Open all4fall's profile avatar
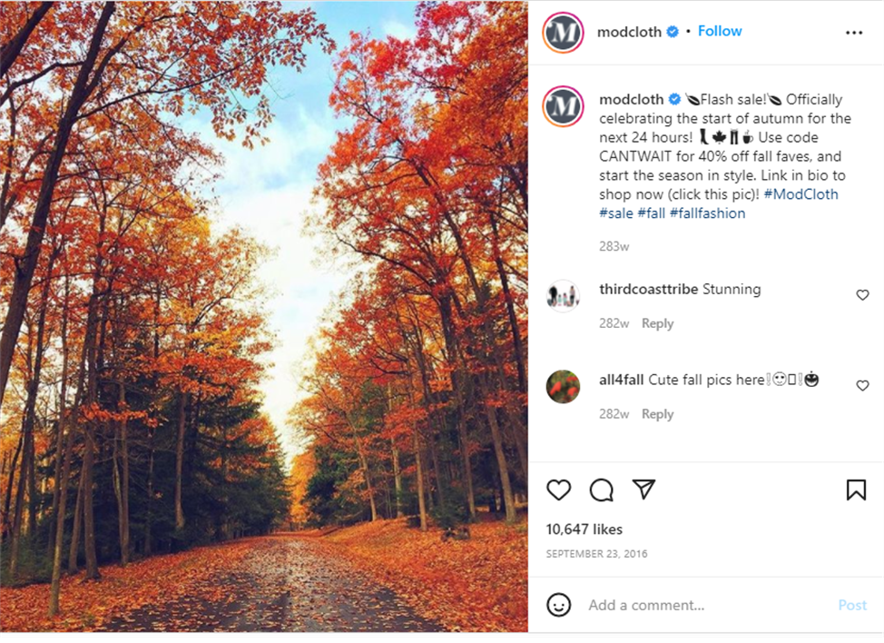Screen dimensions: 884x643 (x=563, y=387)
